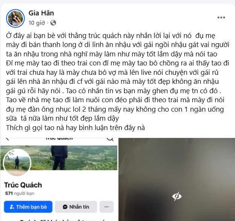Click the search magnifier in the embedded screenshot
Viewport: 235px width, 221px height.
click(x=110, y=139)
